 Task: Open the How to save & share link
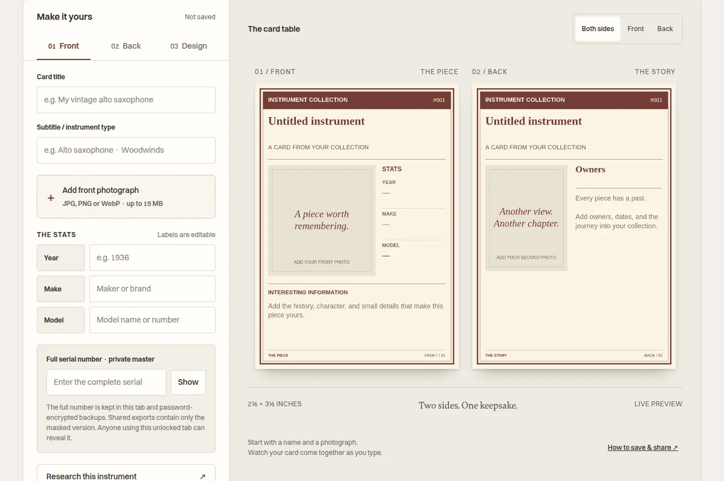point(643,448)
